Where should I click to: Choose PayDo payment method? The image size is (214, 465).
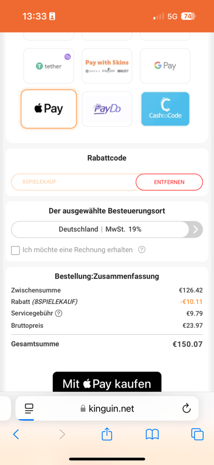point(107,109)
